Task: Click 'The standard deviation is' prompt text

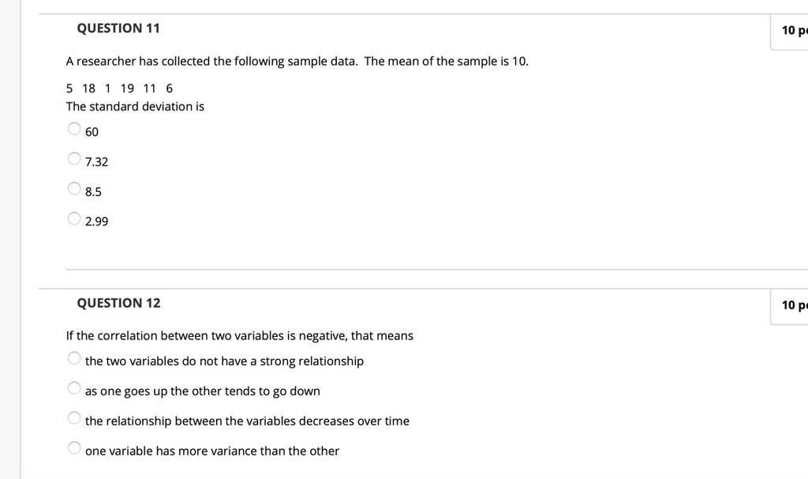Action: point(135,107)
